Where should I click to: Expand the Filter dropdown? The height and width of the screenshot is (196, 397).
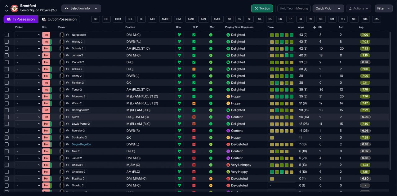383,8
